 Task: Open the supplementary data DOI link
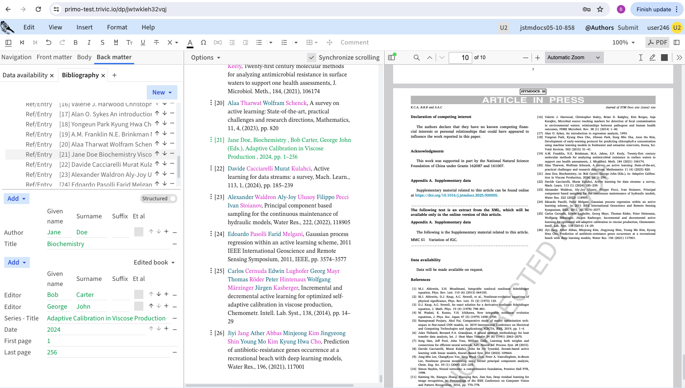tap(456, 195)
